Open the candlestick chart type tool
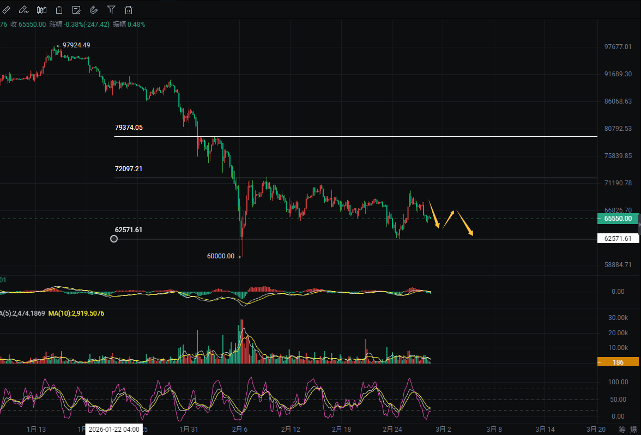641x435 pixels. tap(41, 9)
